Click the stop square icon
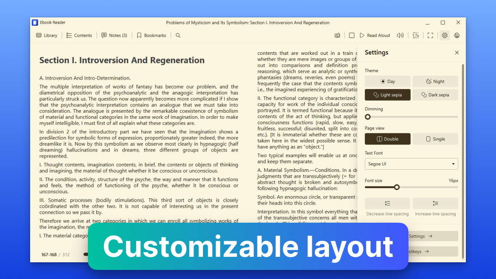496x279 pixels. point(351,35)
